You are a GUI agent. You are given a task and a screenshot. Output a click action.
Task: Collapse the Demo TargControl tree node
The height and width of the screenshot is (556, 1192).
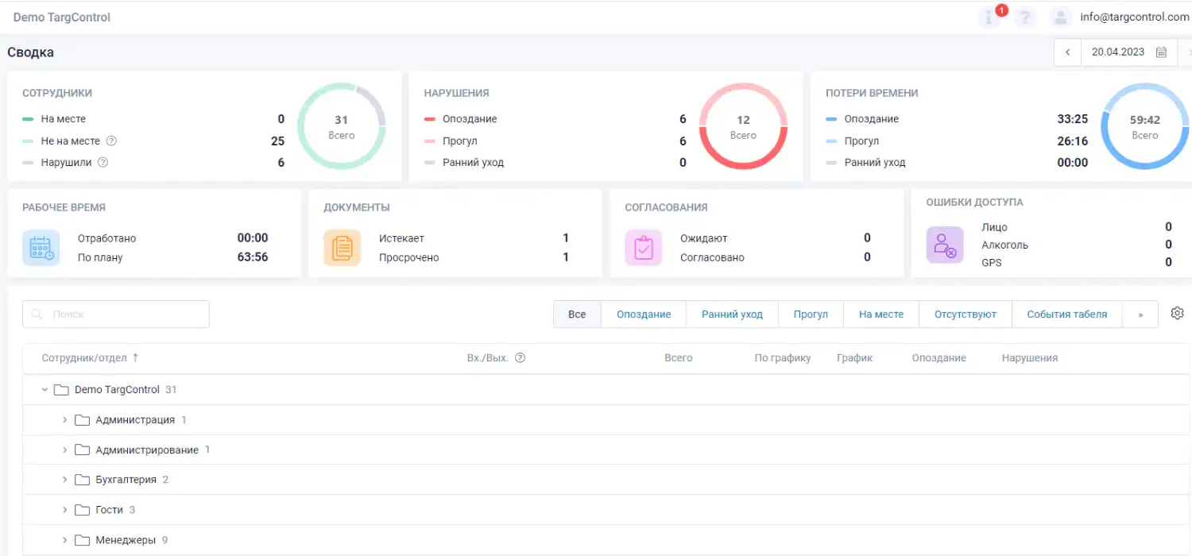click(x=45, y=390)
